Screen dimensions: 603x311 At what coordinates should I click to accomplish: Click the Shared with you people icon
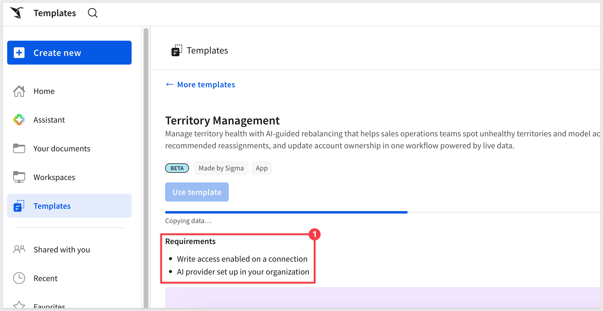coord(19,249)
